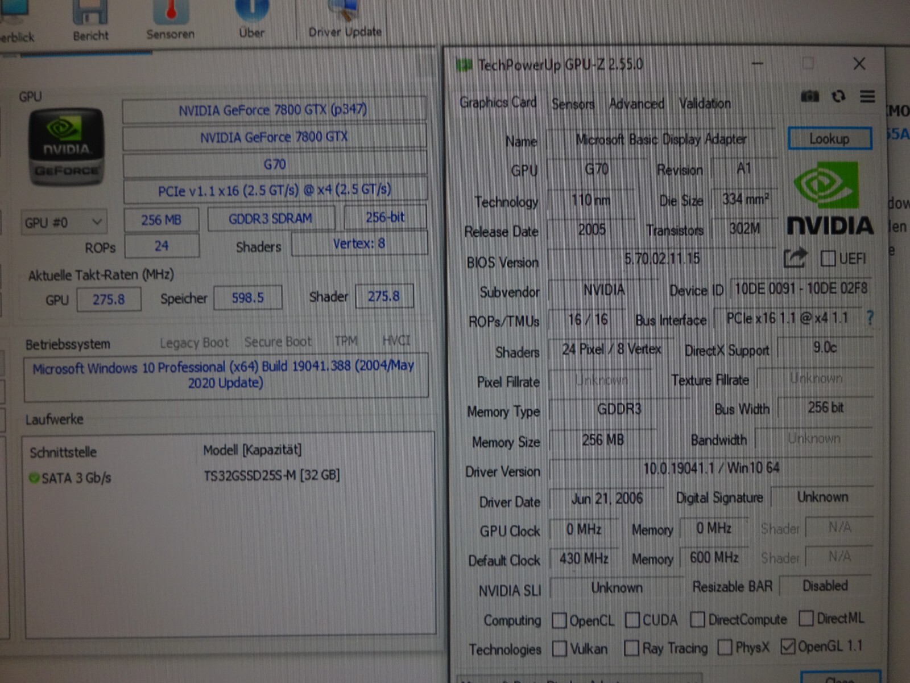
Task: Click the Driver Version field
Action: pyautogui.click(x=711, y=468)
